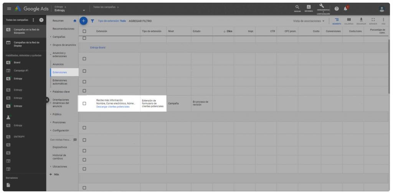Tick the select-all checkbox in table header
Screen dimensions: 393x194
click(x=84, y=31)
